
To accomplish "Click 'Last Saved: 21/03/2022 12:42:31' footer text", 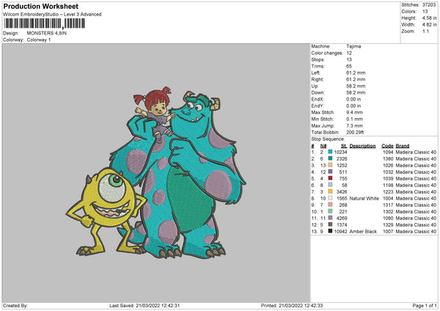I will click(144, 306).
